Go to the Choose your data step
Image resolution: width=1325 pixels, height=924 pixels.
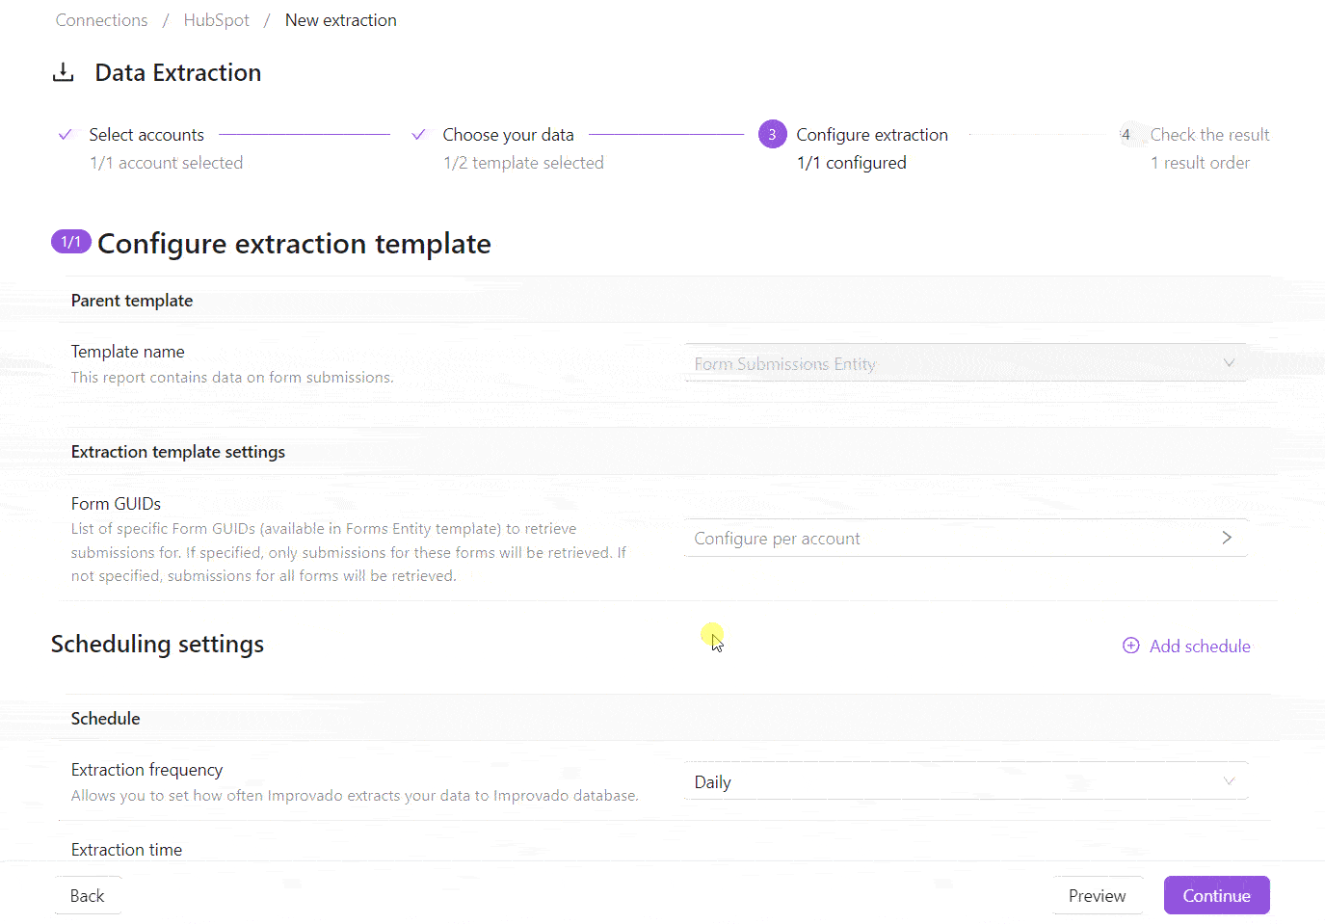pos(508,135)
